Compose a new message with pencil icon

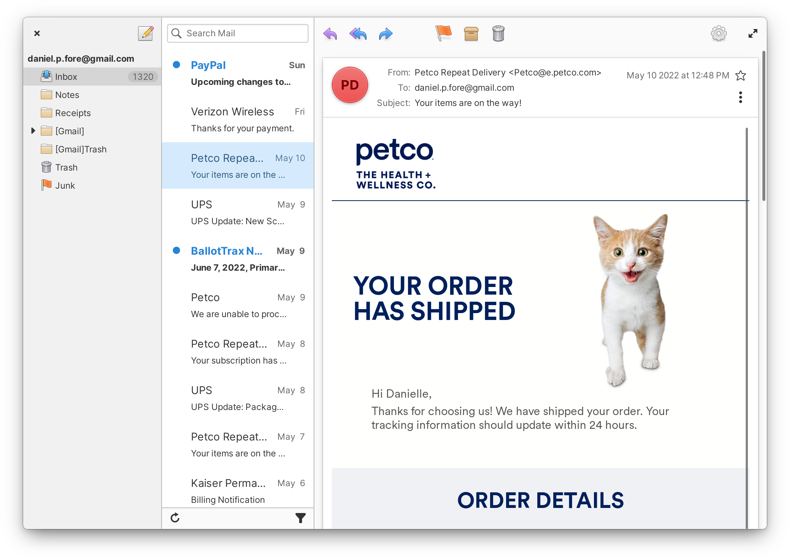(146, 33)
